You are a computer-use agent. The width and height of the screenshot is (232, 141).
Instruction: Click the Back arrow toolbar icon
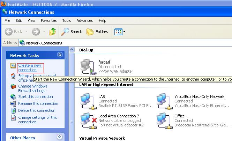click(x=9, y=32)
